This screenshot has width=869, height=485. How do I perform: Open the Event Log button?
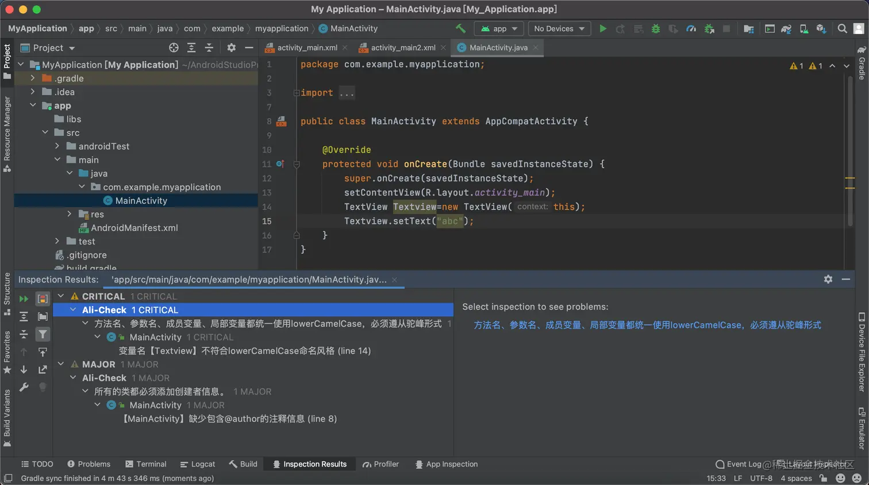point(739,464)
